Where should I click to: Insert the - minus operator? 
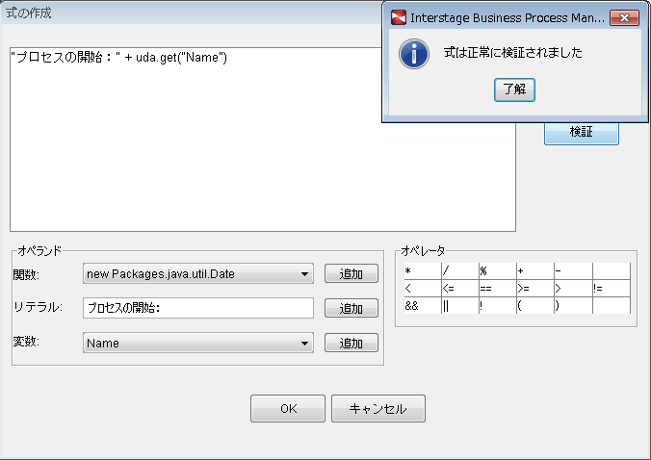click(573, 270)
